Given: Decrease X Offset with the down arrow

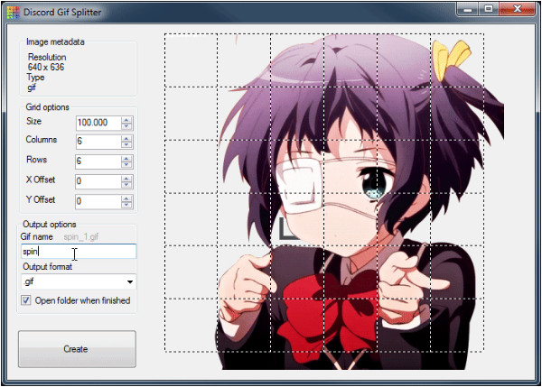Looking at the screenshot, I should pyautogui.click(x=126, y=185).
